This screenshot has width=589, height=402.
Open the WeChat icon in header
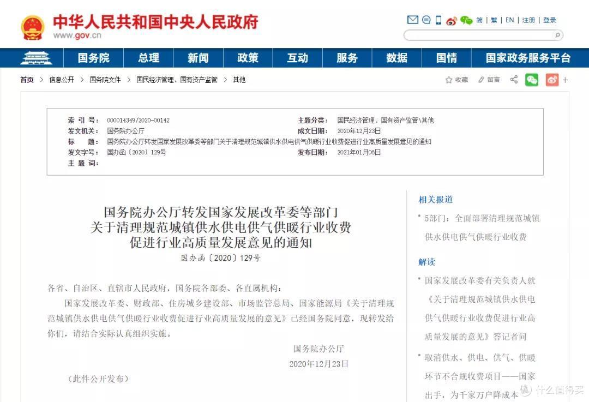coord(466,20)
